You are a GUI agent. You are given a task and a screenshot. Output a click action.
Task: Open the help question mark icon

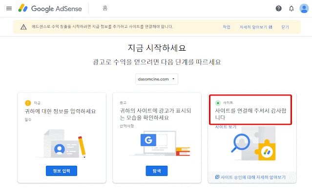tap(279, 8)
